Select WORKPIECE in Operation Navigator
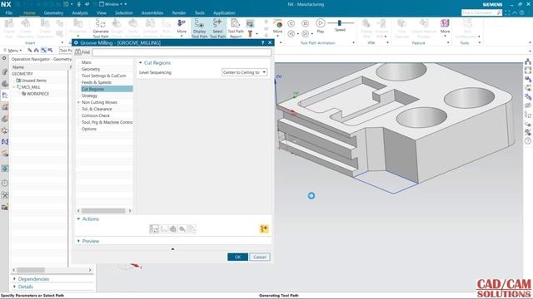Screen dimensions: 533x299 click(x=37, y=94)
